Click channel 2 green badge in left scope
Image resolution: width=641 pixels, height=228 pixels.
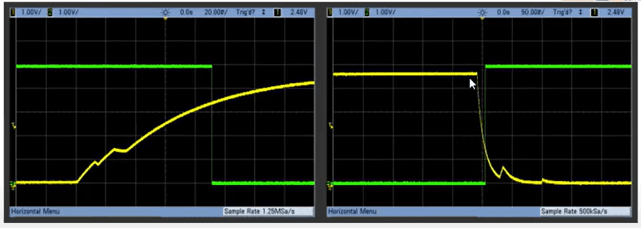(50, 13)
